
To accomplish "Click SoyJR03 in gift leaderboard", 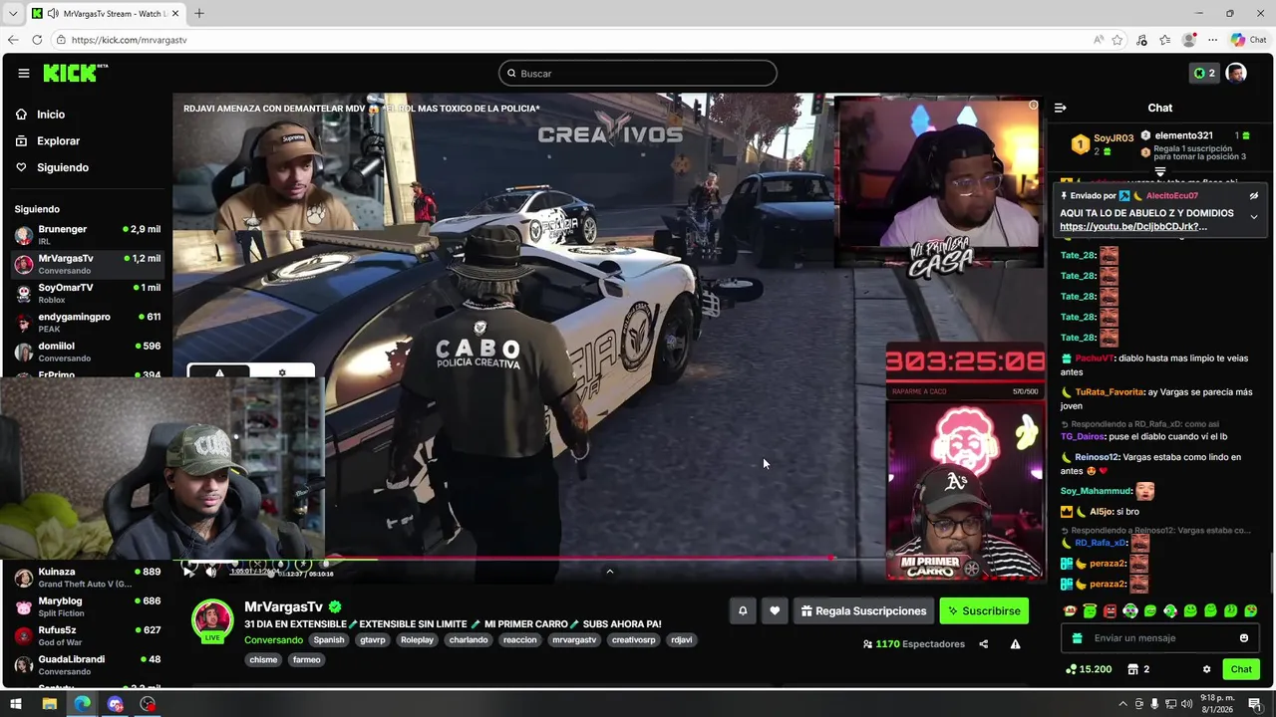I will [1114, 138].
